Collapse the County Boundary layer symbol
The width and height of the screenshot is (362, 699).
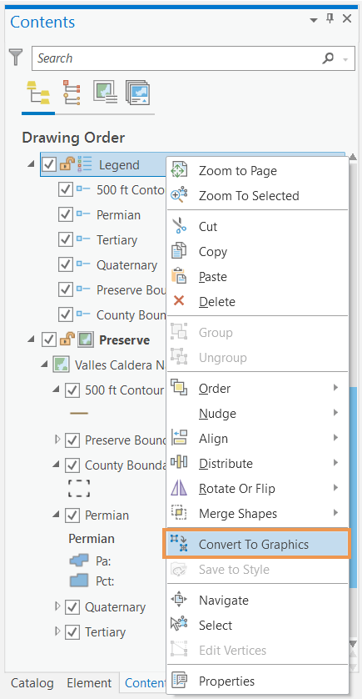(56, 465)
